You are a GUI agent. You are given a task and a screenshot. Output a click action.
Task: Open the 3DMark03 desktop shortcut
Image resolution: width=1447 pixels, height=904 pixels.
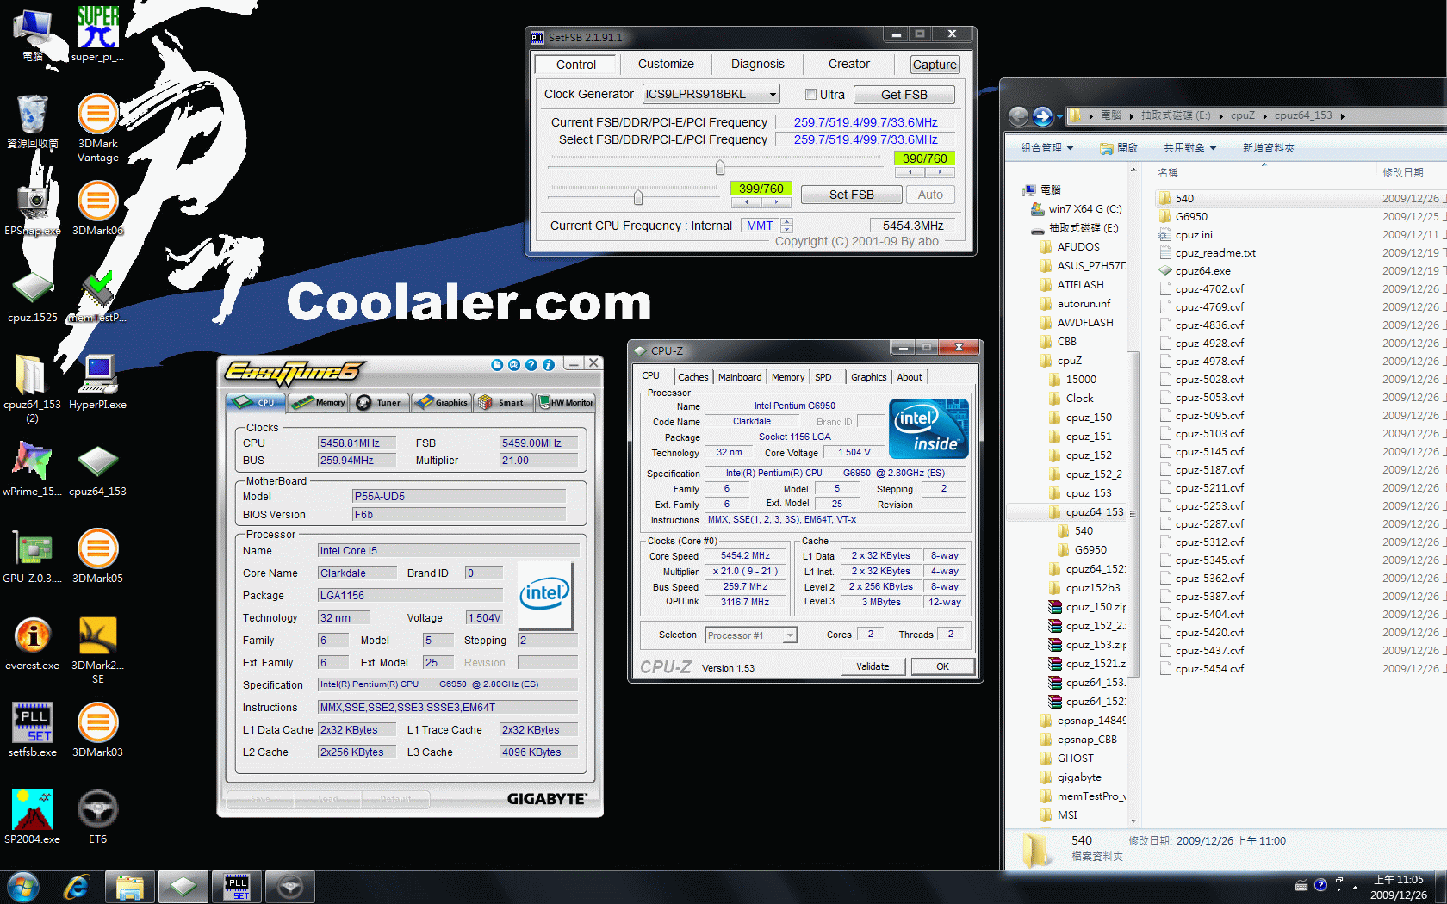click(97, 730)
